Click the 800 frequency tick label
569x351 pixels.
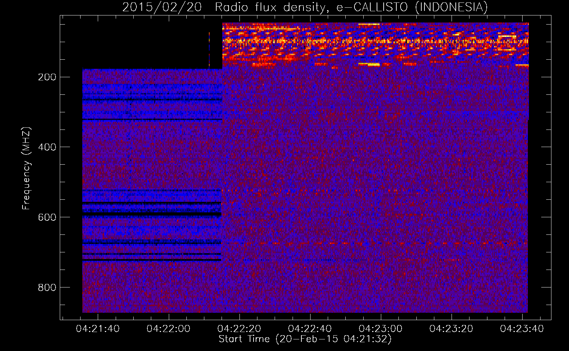pos(47,287)
